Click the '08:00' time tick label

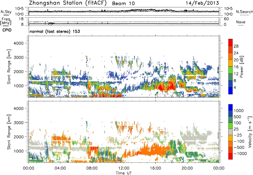pos(92,168)
